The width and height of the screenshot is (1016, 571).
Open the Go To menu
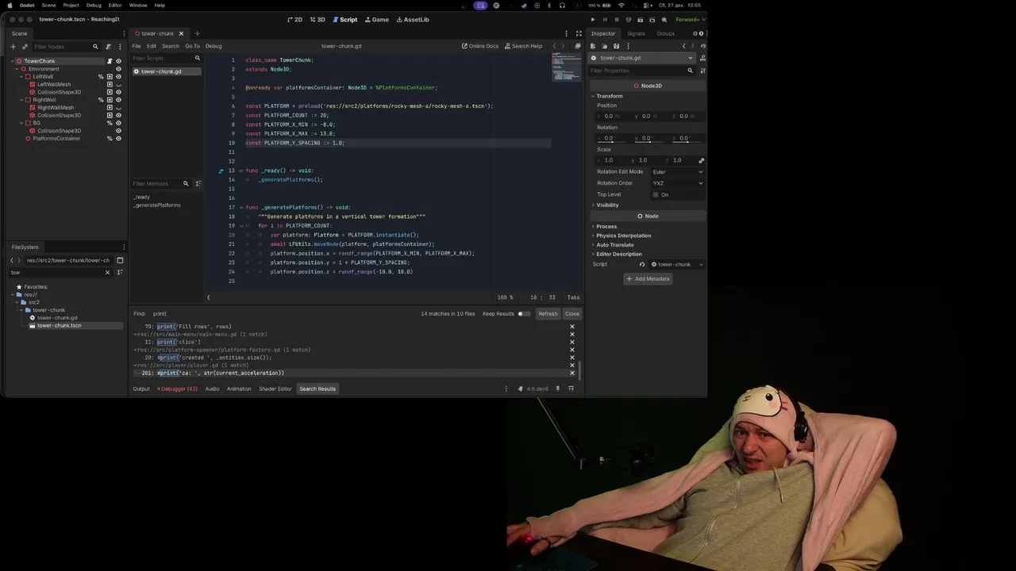pyautogui.click(x=192, y=46)
